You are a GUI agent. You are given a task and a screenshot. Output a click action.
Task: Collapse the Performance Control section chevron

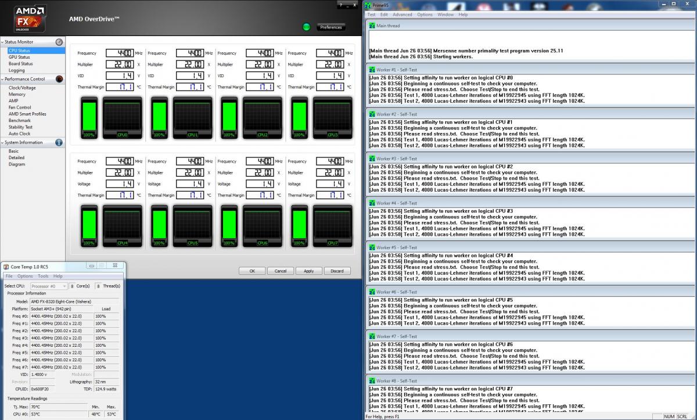pyautogui.click(x=2, y=79)
